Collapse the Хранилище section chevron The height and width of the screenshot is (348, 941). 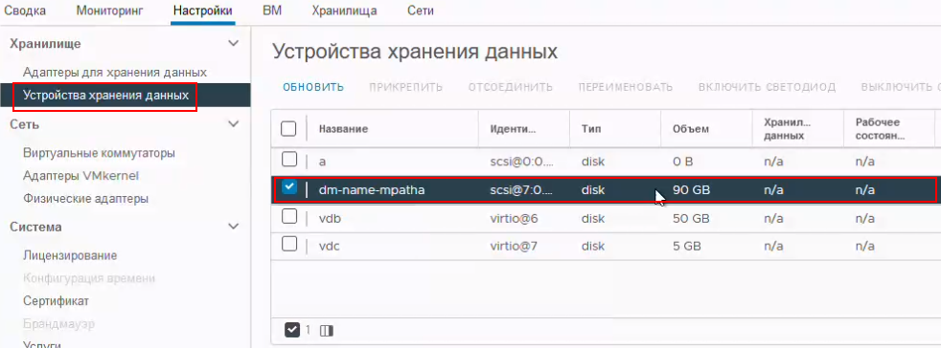pyautogui.click(x=234, y=43)
